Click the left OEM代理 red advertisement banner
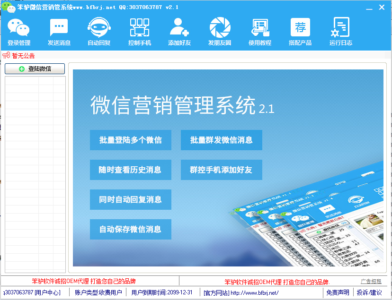The image size is (392, 300). (84, 281)
